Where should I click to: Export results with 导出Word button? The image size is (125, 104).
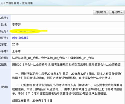pyautogui.click(x=117, y=12)
